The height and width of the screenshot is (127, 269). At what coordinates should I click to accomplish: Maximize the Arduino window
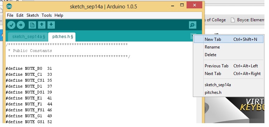point(182,5)
